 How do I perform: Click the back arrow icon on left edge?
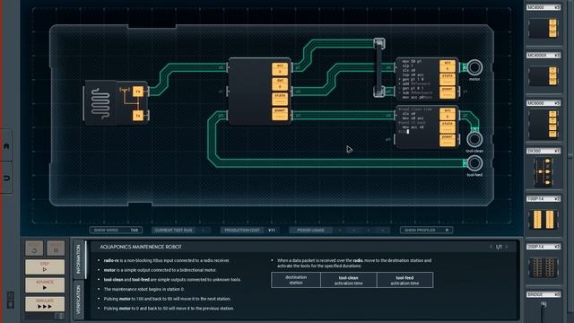pos(6,178)
